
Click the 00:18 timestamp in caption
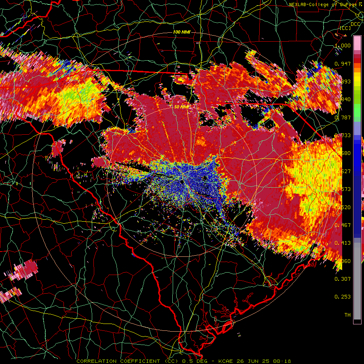coord(282,361)
